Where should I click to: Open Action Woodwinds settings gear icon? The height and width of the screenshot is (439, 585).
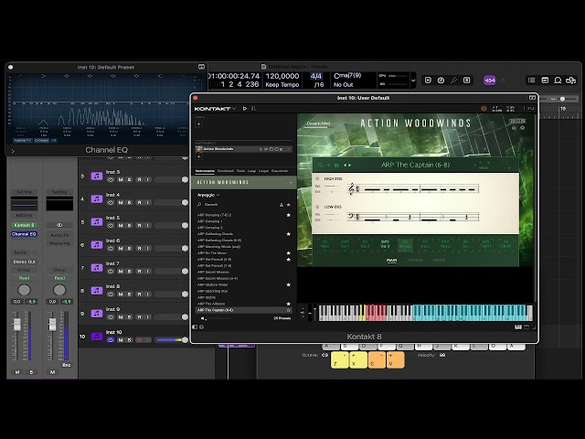point(522,128)
